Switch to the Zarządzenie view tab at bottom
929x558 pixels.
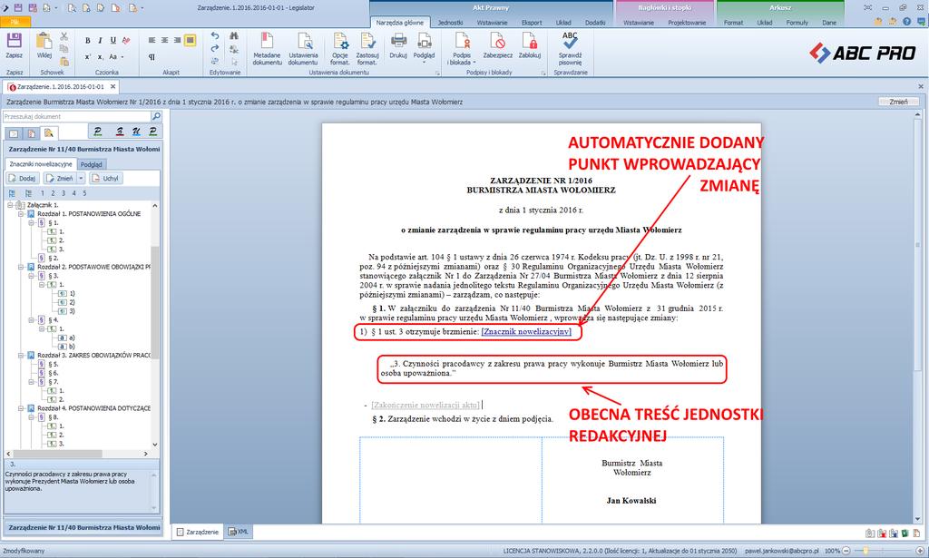198,532
